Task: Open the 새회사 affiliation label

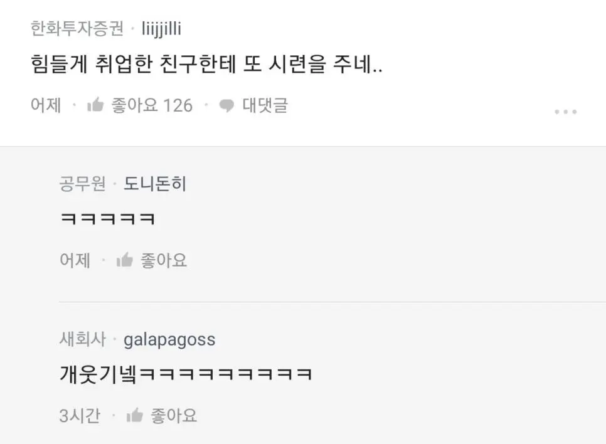Action: [x=83, y=339]
